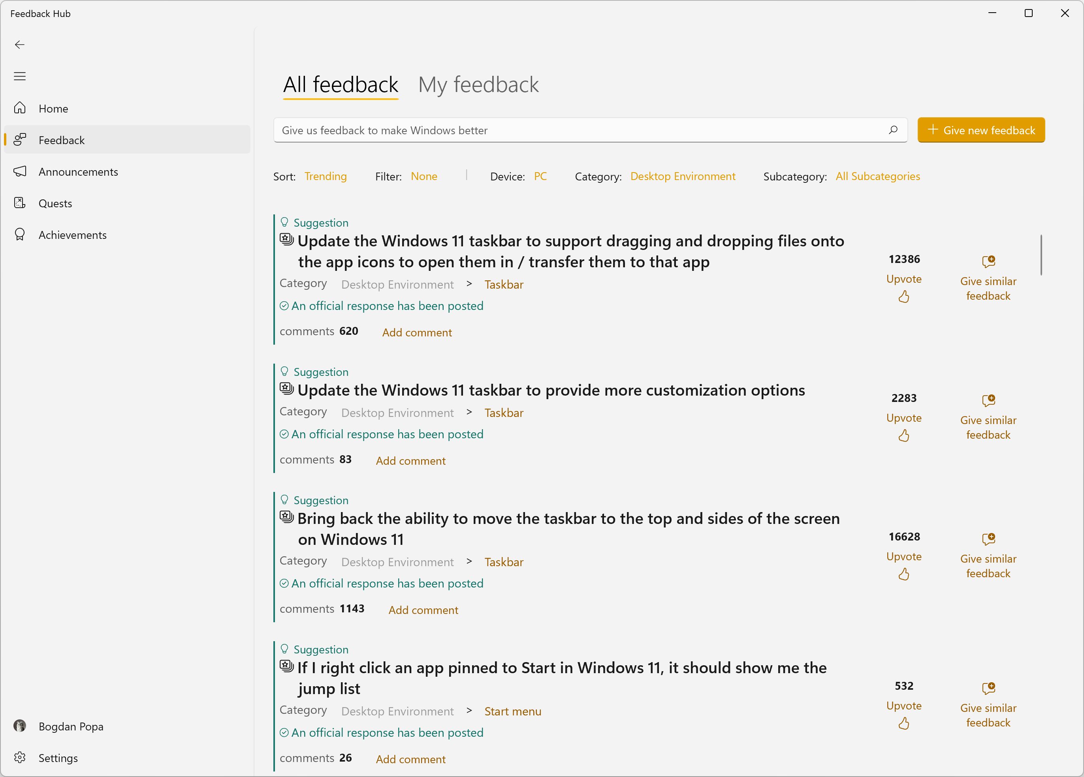
Task: Click Add comment on the drag-drop suggestion
Action: click(x=418, y=332)
